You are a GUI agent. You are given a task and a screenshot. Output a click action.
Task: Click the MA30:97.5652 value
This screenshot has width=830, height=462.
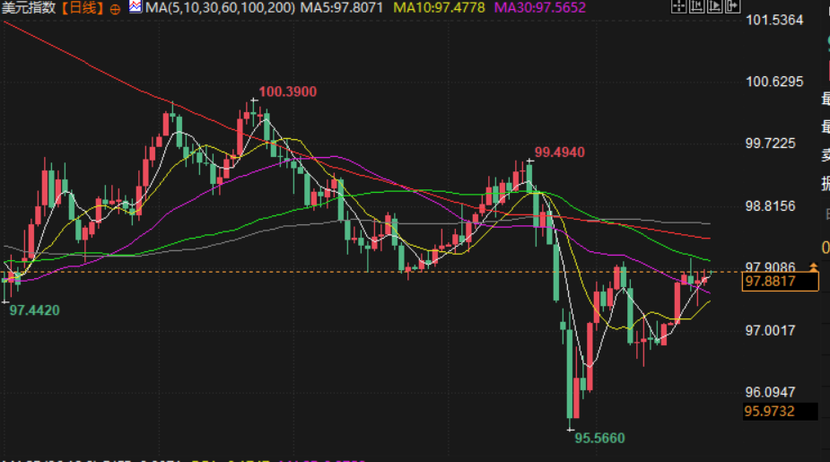click(540, 8)
